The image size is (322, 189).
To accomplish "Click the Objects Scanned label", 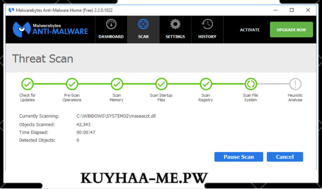I will point(37,124).
